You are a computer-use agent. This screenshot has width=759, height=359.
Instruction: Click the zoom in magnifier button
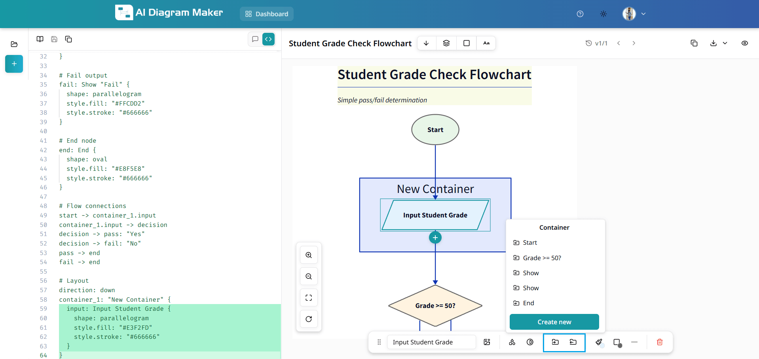(x=309, y=255)
